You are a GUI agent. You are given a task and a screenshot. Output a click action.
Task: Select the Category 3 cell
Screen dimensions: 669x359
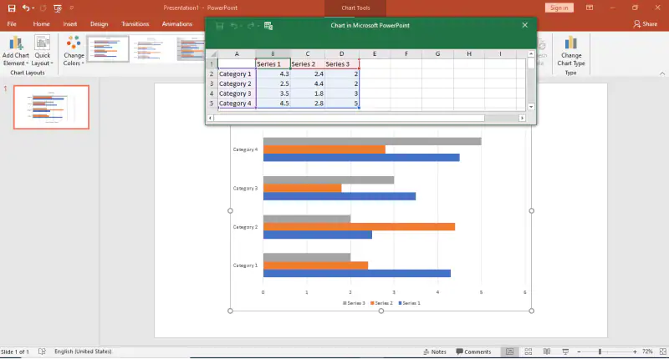tap(237, 94)
